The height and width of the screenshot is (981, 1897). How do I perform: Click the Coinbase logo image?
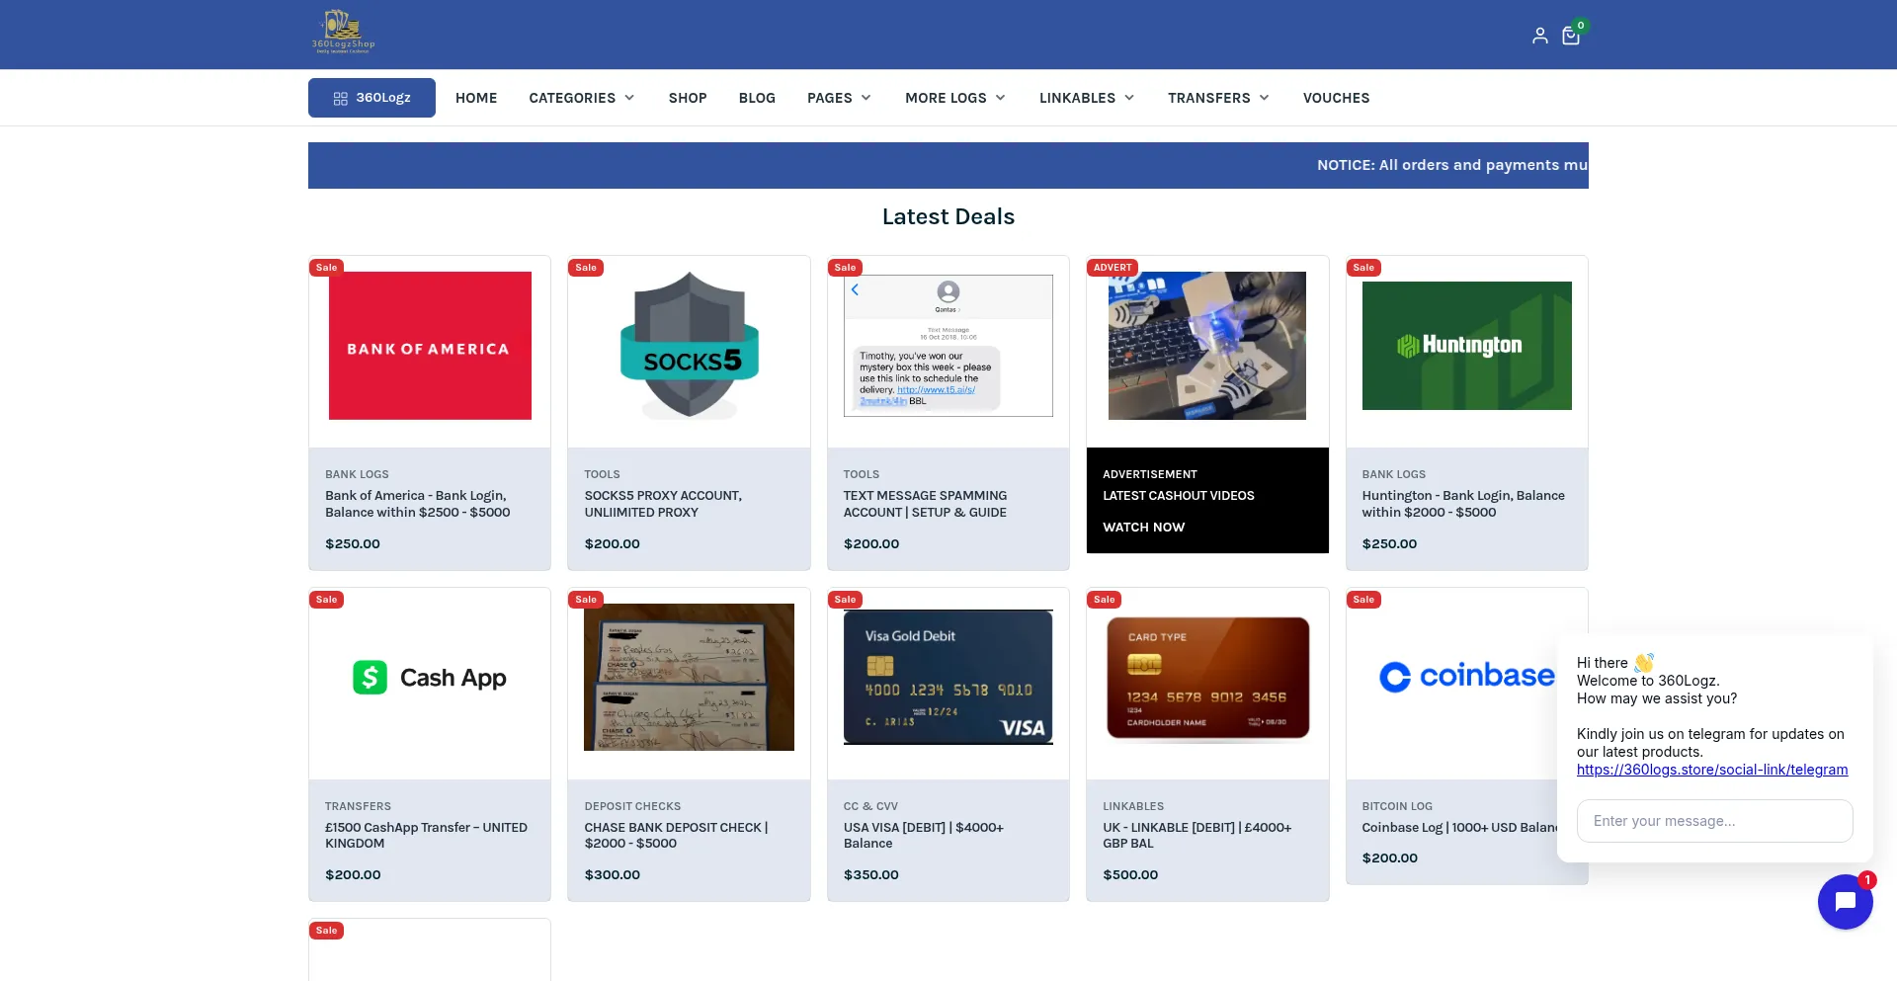pos(1467,676)
